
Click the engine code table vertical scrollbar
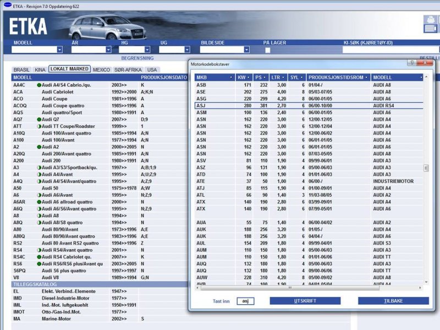425,169
